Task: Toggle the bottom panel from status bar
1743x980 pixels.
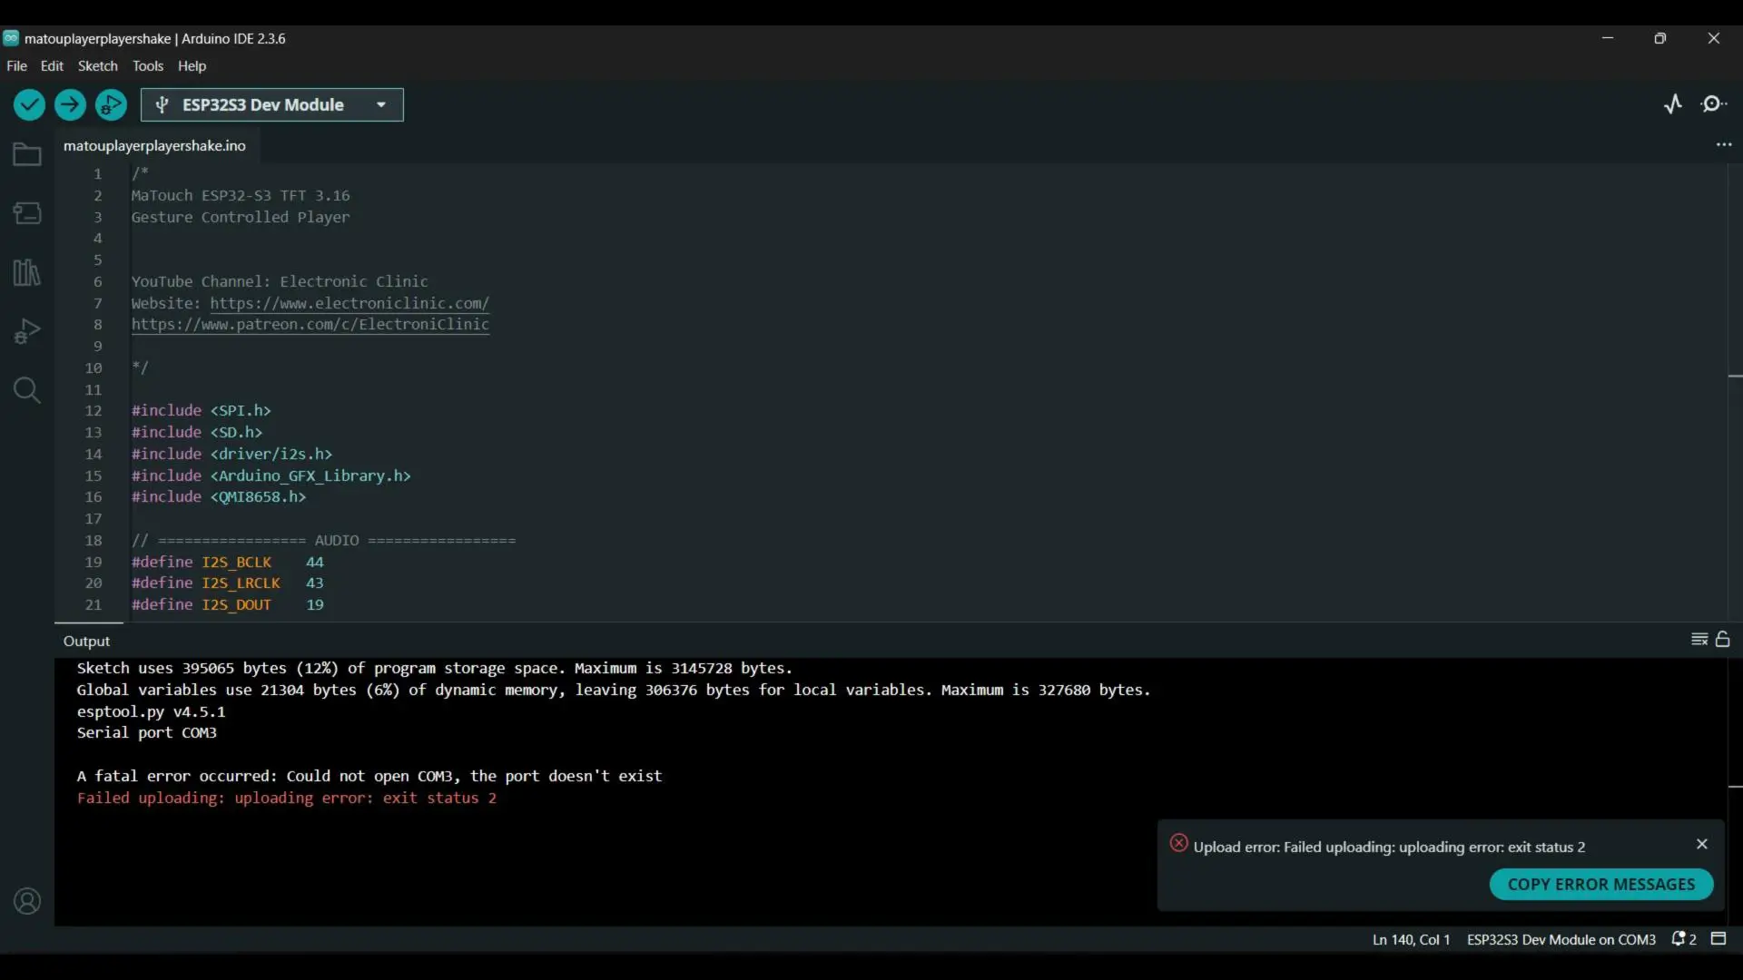Action: [x=1718, y=939]
